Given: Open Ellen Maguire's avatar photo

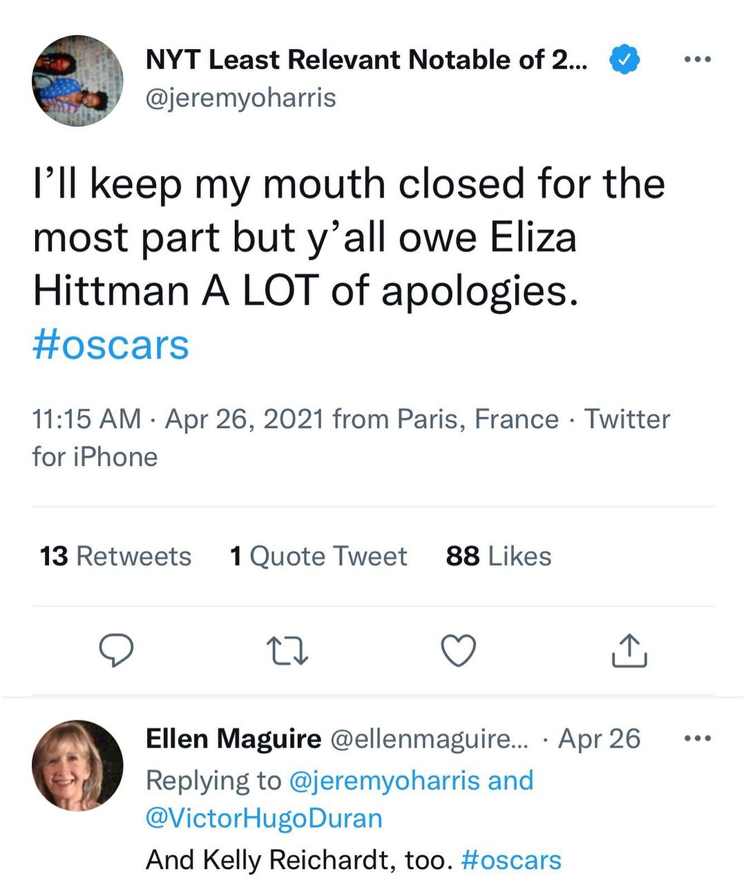Looking at the screenshot, I should tap(77, 765).
